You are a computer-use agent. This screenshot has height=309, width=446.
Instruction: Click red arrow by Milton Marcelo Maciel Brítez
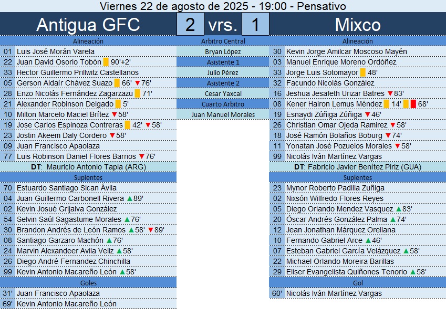tap(114, 114)
